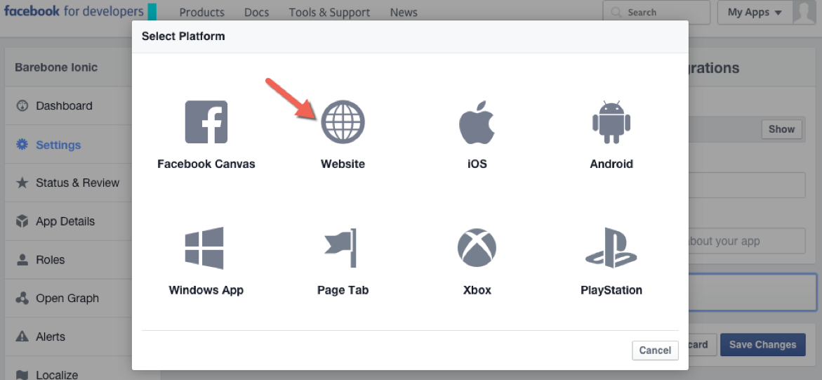Screen dimensions: 822x380
Task: Open Settings in the sidebar
Action: (67, 144)
